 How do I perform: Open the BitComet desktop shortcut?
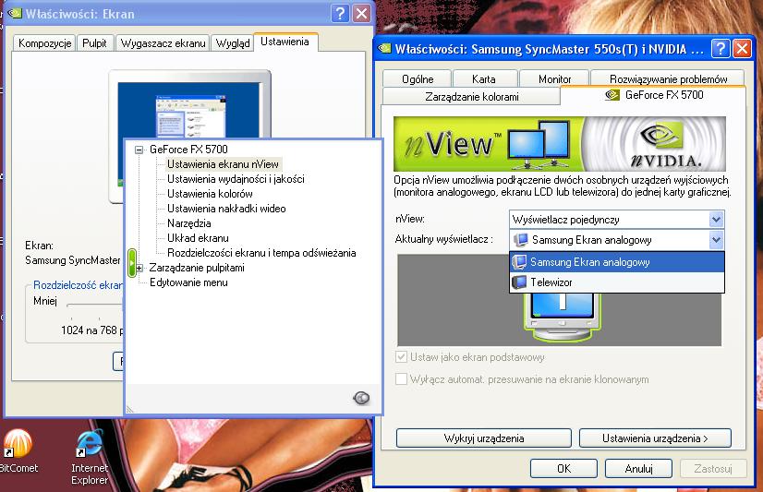[x=17, y=444]
